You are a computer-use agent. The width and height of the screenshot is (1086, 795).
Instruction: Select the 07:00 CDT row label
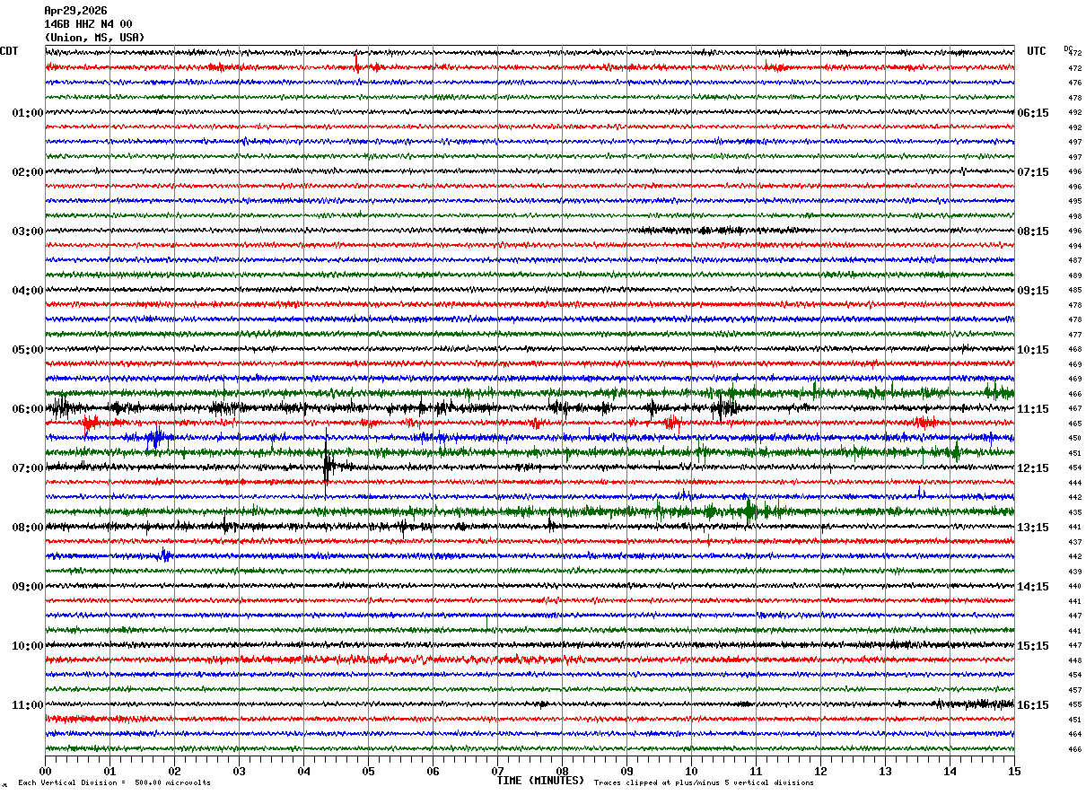coord(27,468)
